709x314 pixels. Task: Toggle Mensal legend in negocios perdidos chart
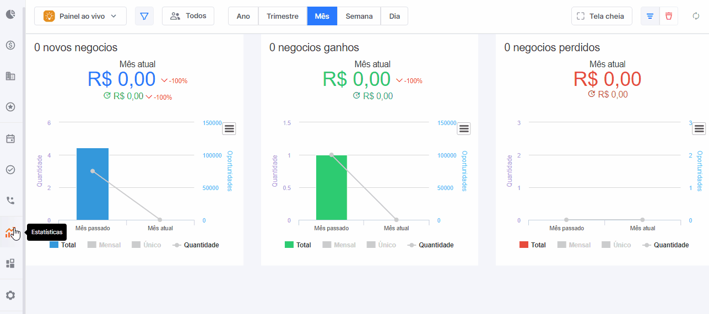coord(574,245)
